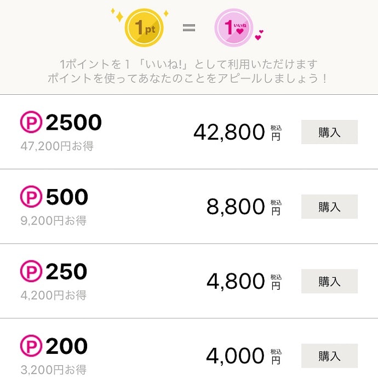This screenshot has height=378, width=378.
Task: Click the 3,200円お得 savings label
Action: (x=54, y=370)
